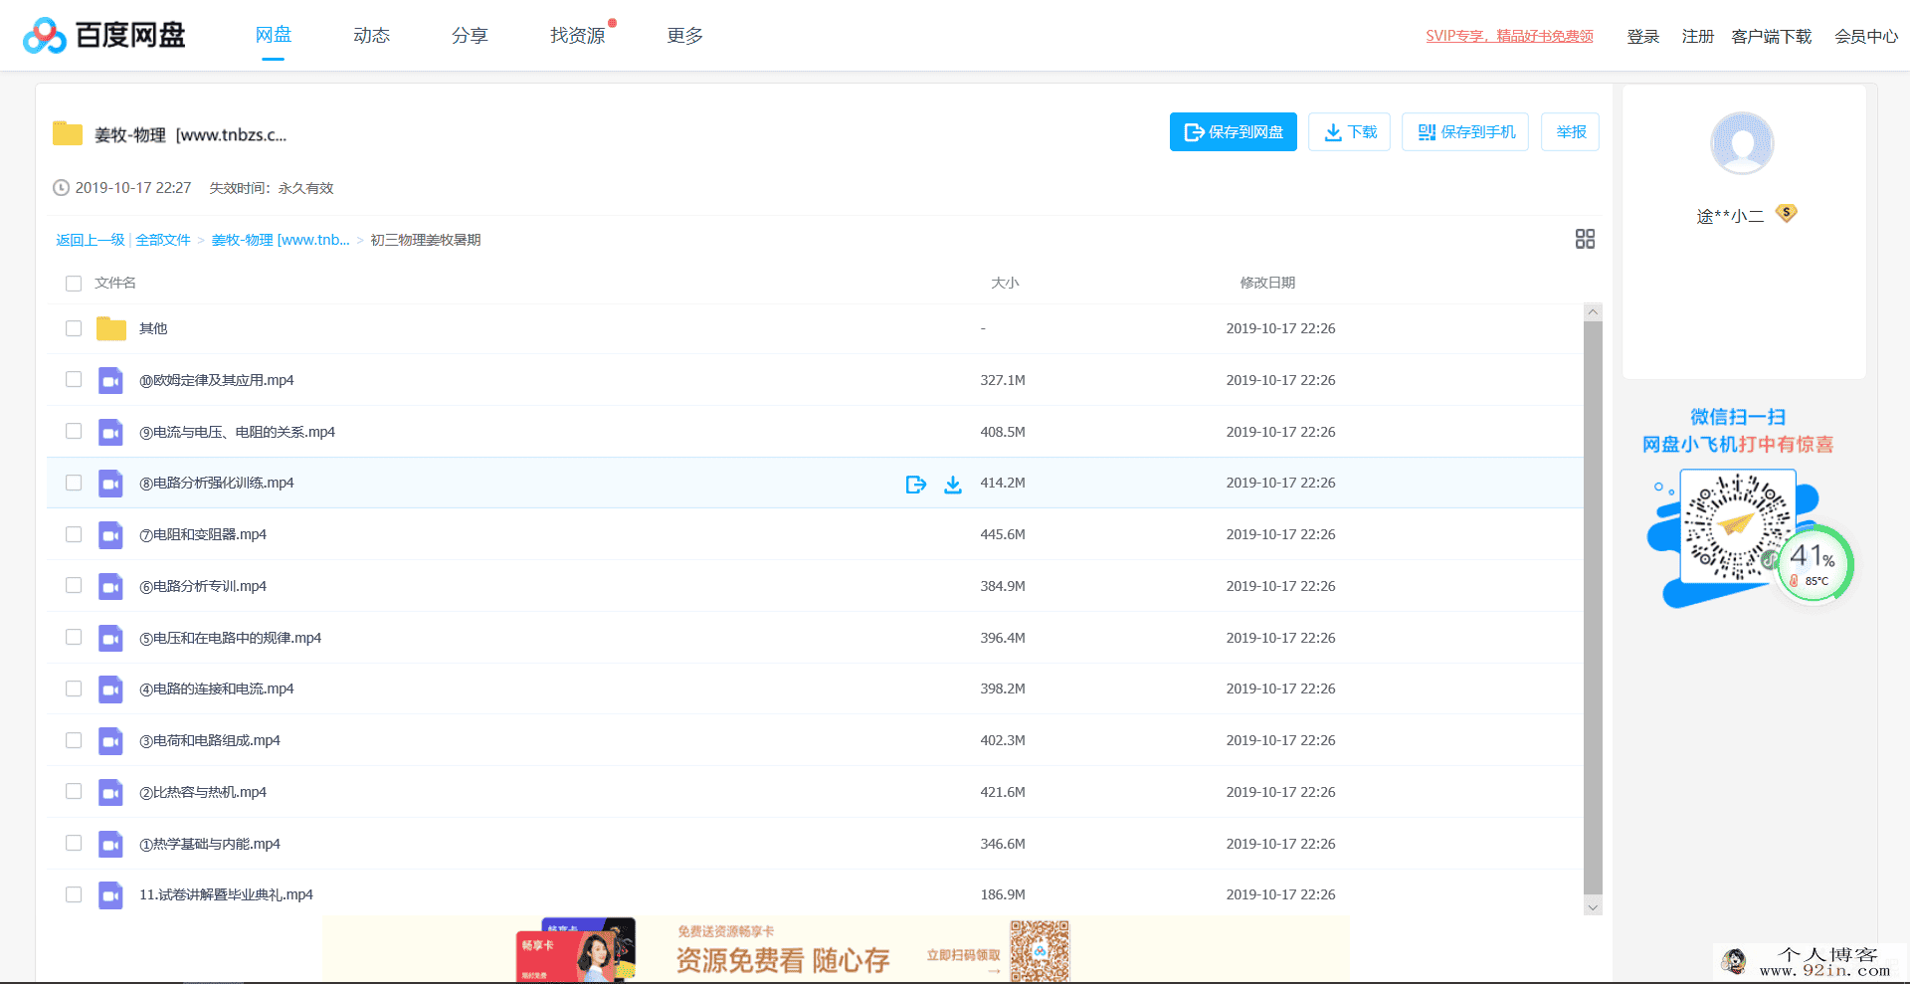Click the 资源免费看 随心存 banner ad
The height and width of the screenshot is (984, 1910).
click(x=836, y=950)
